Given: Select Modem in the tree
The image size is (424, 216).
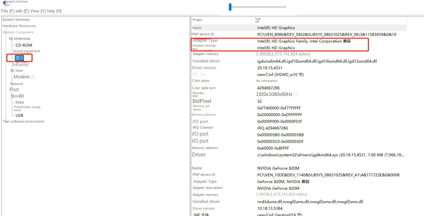Looking at the screenshot, I should [x=22, y=77].
